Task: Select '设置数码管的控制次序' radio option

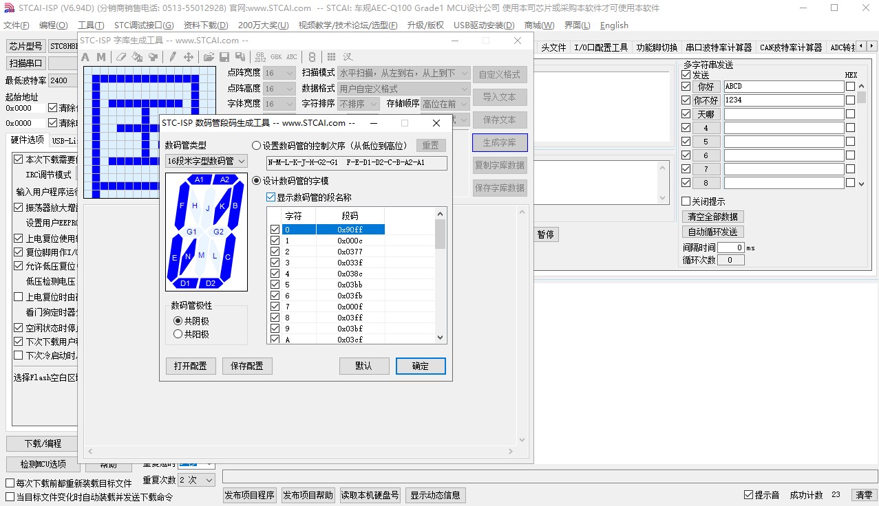Action: [330, 146]
